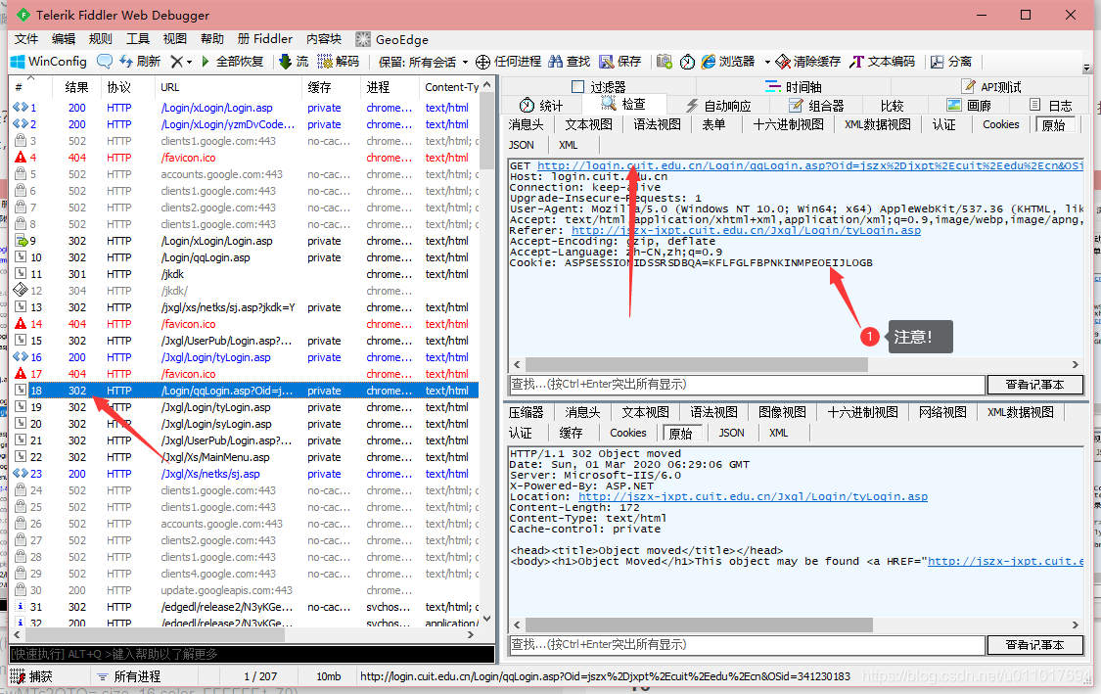
Task: Open the 浏览器 browser dropdown arrow
Action: coord(766,62)
